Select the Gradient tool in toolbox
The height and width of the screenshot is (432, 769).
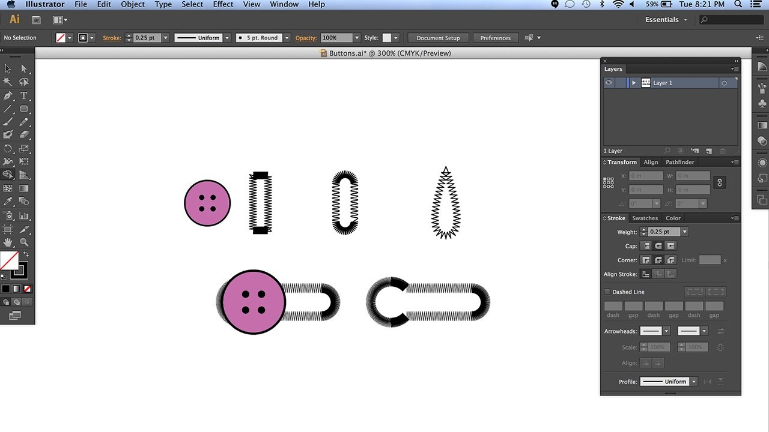24,188
